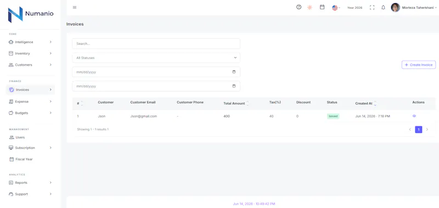Image resolution: width=439 pixels, height=208 pixels.
Task: Open the Intelligence menu item
Action: (30, 42)
